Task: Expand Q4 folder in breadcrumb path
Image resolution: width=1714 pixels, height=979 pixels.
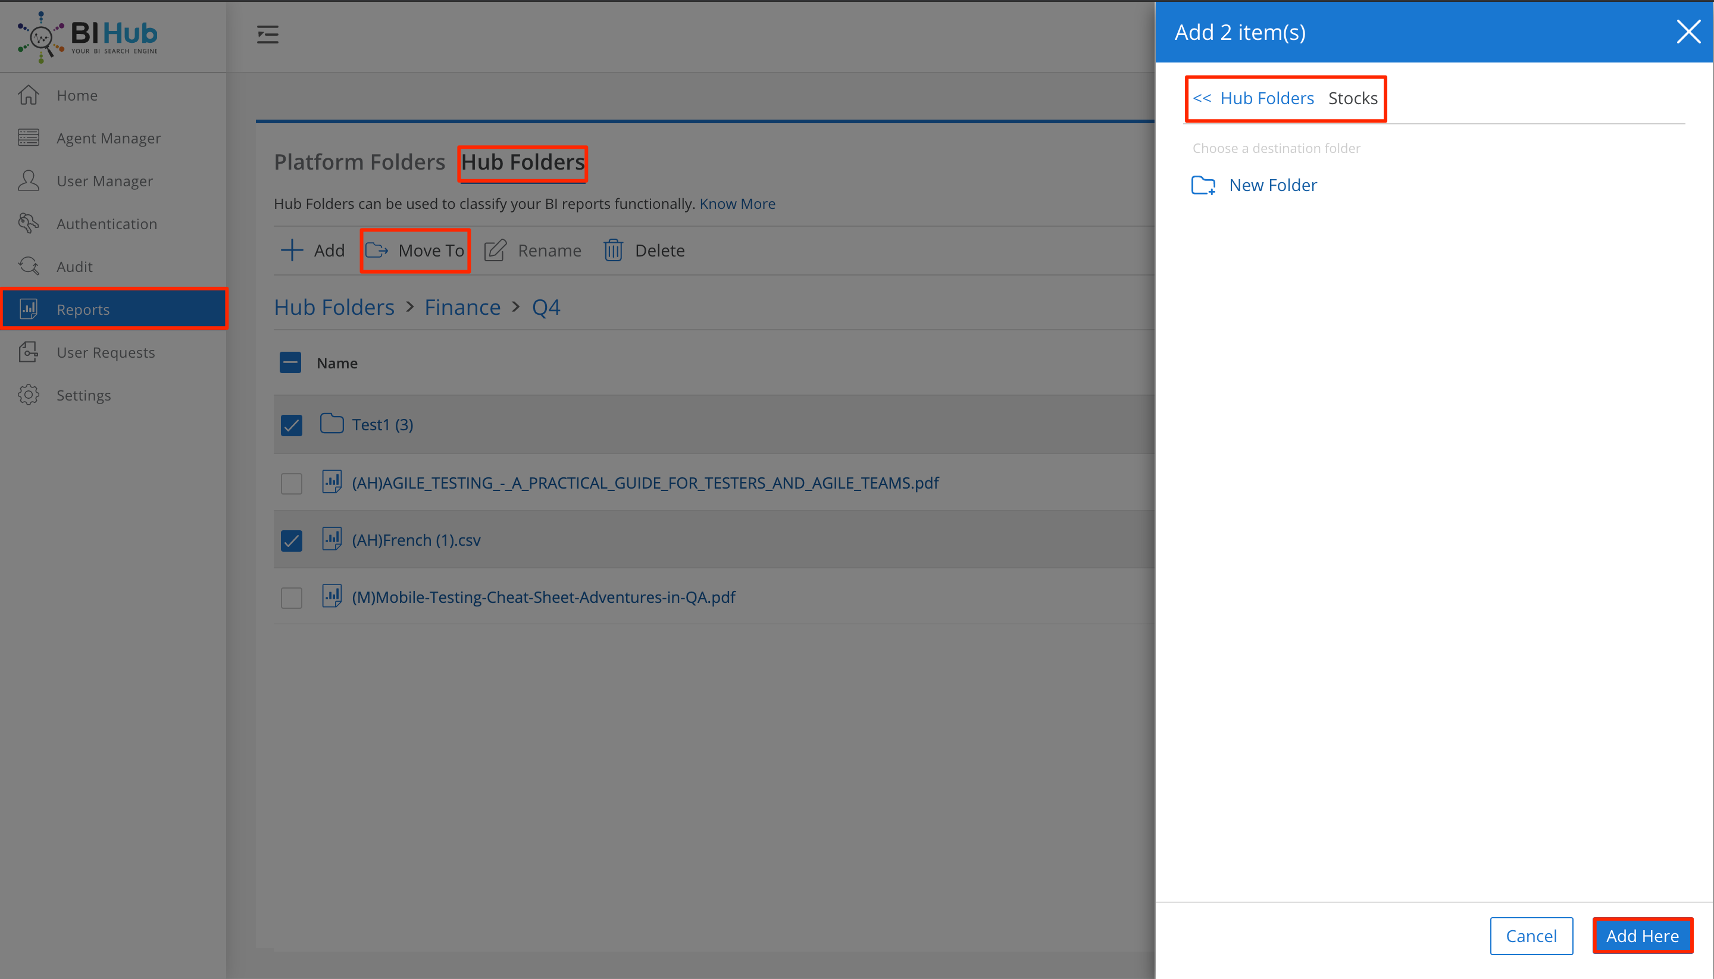Action: (x=546, y=306)
